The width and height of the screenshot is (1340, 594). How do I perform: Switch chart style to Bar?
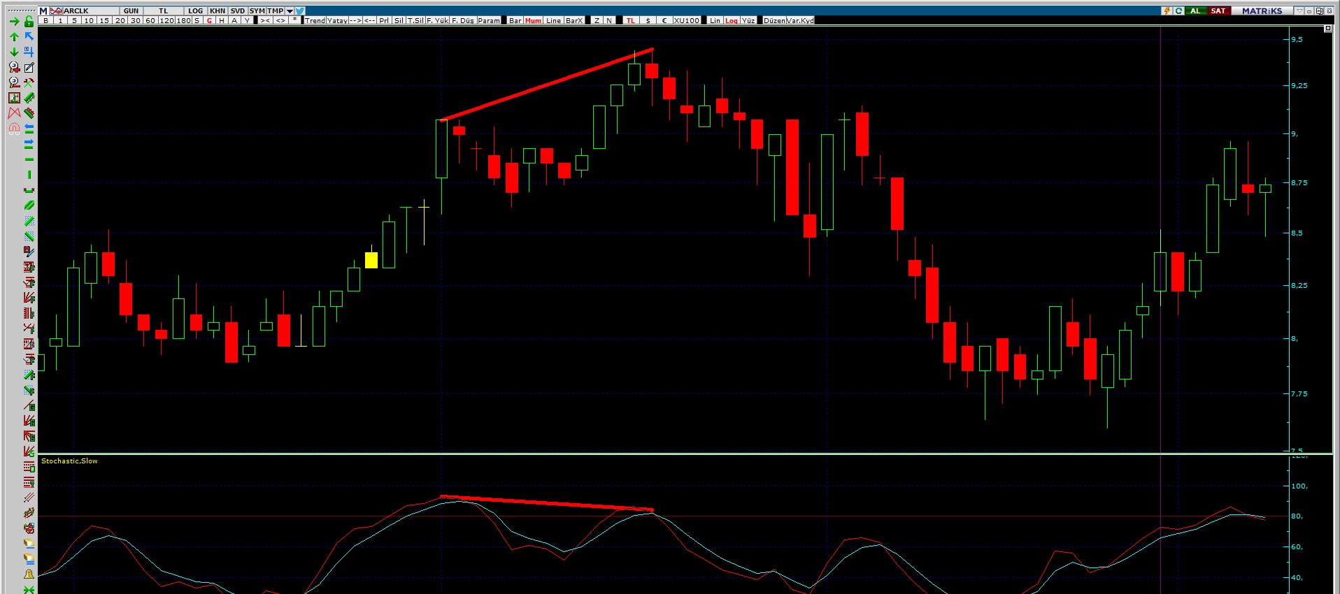(515, 20)
